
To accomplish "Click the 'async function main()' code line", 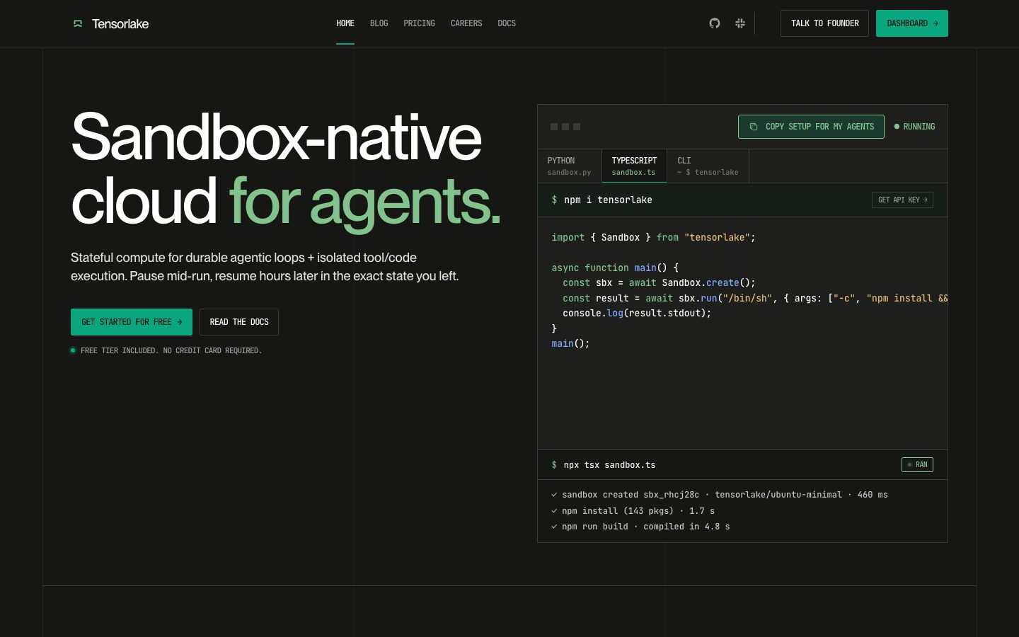I will [615, 268].
